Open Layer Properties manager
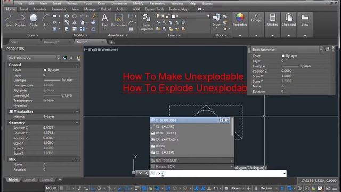Viewport: 341px width, 192px height. pyautogui.click(x=147, y=22)
